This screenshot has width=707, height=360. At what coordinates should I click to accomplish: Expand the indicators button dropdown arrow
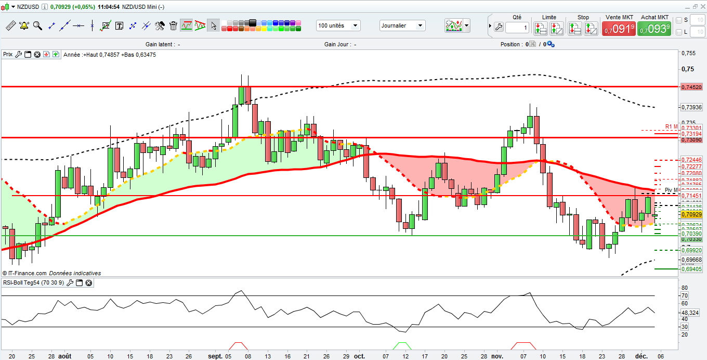pyautogui.click(x=466, y=25)
